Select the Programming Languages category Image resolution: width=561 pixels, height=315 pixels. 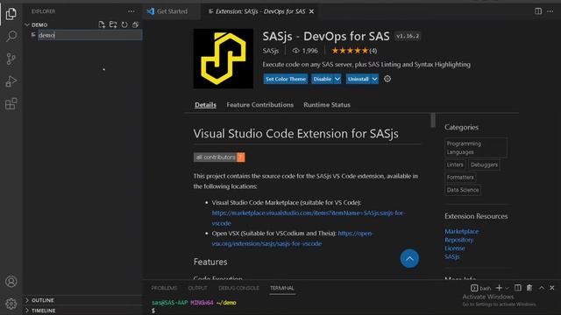[476, 148]
